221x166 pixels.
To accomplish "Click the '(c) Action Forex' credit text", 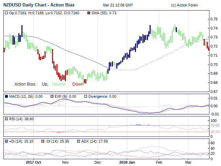I will pos(184,5).
